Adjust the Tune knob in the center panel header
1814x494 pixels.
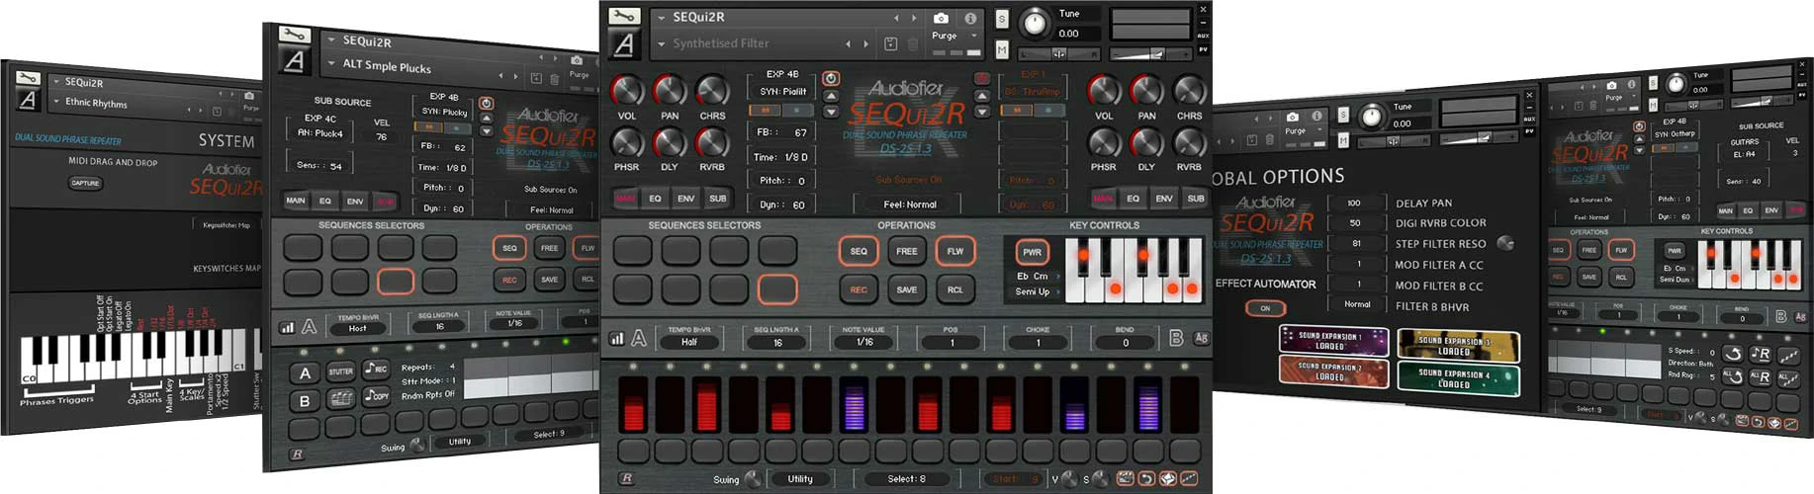pos(1035,23)
